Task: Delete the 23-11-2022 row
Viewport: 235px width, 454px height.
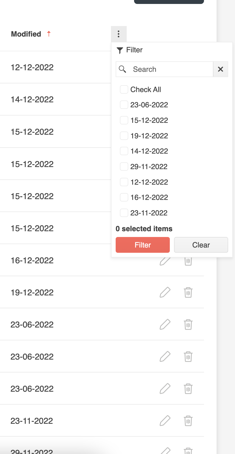Action: (x=188, y=421)
